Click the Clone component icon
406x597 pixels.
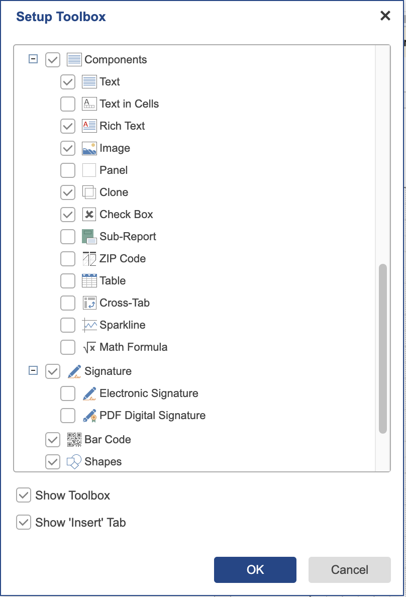tap(89, 192)
